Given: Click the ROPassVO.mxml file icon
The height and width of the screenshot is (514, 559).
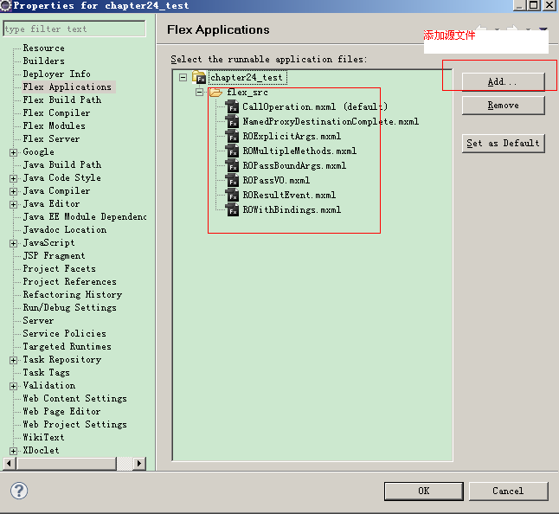Looking at the screenshot, I should 232,180.
